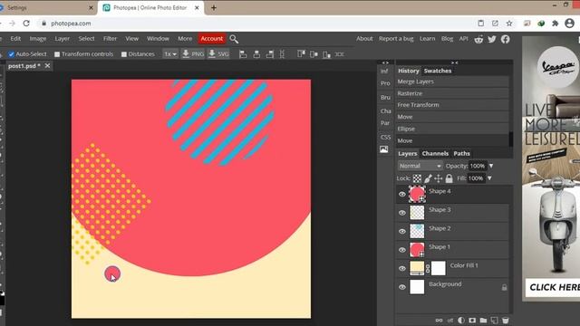Hide the Color Fill 1 layer
Viewport: 580px width, 326px height.
coord(402,268)
